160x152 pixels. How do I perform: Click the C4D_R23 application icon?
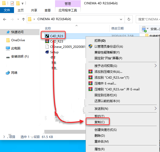tap(47, 36)
